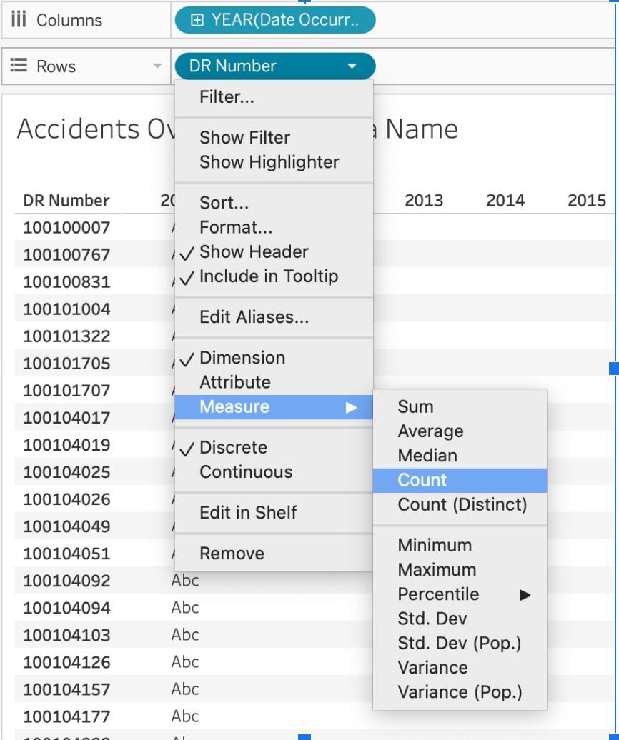Select row 100104092
The image size is (619, 740).
click(x=66, y=581)
